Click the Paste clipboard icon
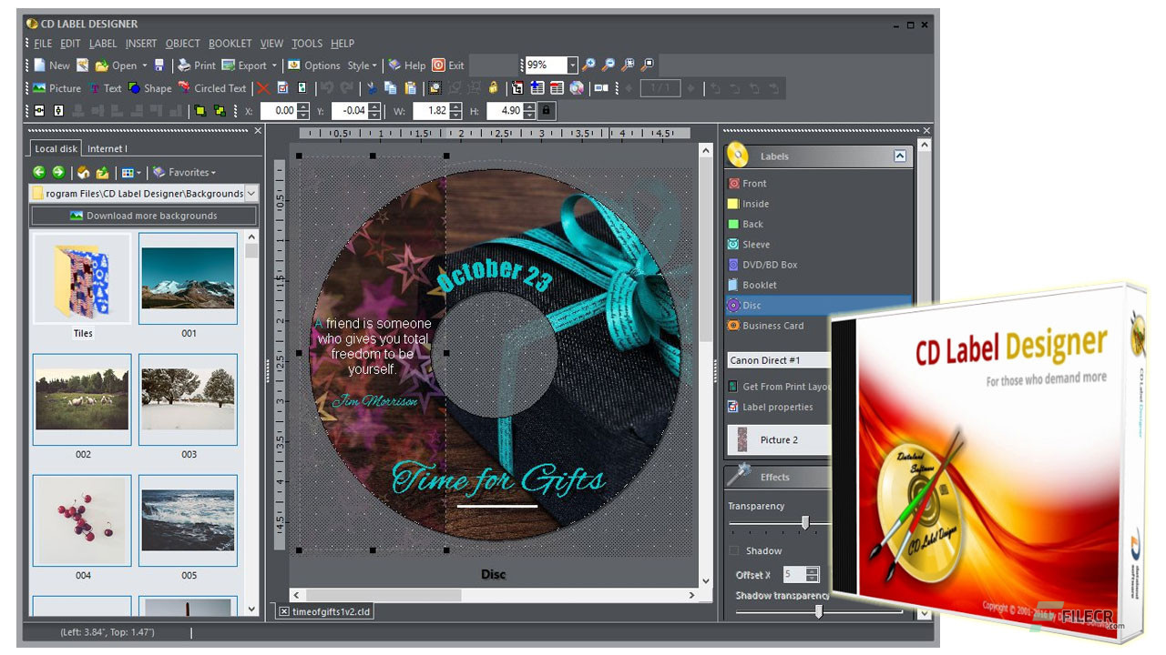 pos(410,88)
